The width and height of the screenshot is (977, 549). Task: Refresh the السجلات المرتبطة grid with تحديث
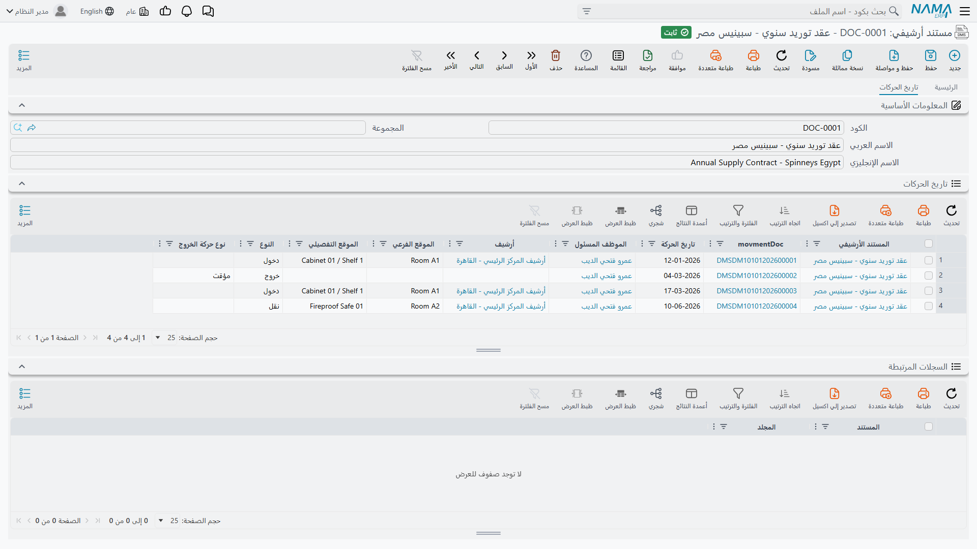click(952, 399)
